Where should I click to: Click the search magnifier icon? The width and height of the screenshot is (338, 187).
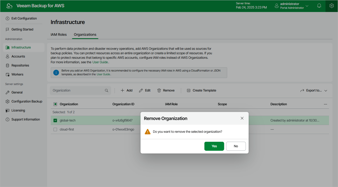coord(107,90)
